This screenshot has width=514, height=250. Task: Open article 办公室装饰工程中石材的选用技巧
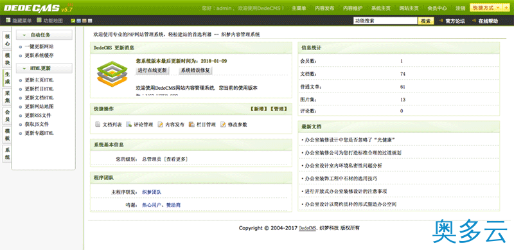tap(341, 179)
